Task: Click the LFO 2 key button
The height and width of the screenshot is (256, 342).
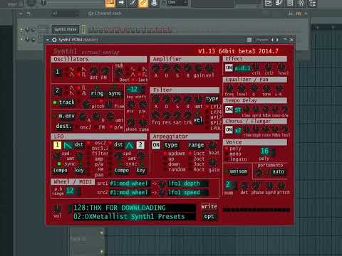Action: point(140,171)
